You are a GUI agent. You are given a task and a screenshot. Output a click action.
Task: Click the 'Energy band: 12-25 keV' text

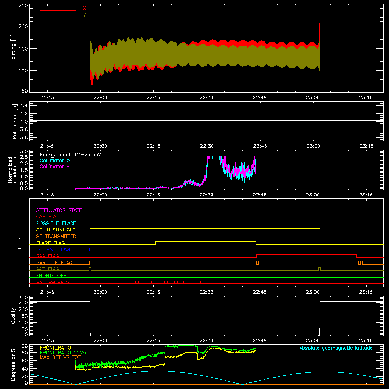71,155
